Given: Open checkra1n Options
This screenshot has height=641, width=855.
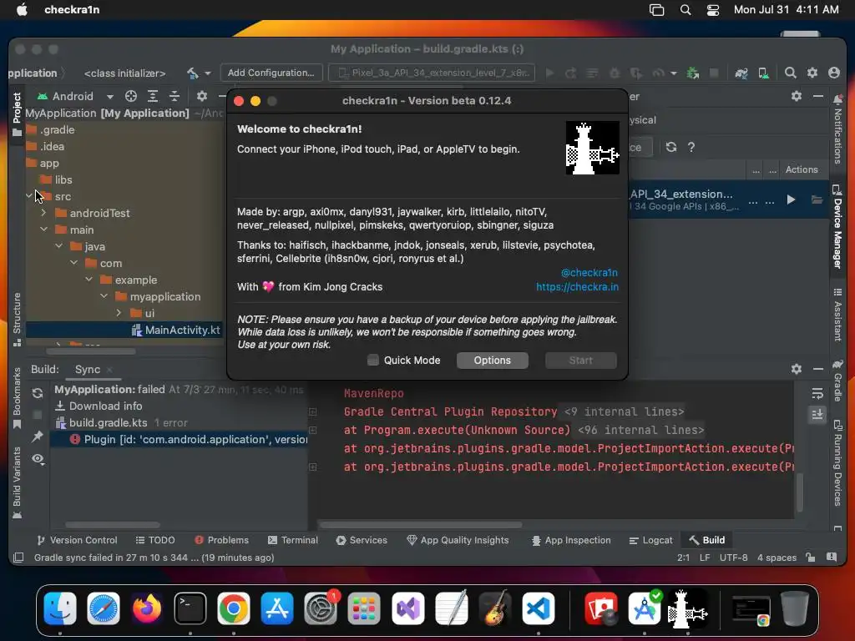Looking at the screenshot, I should click(492, 361).
